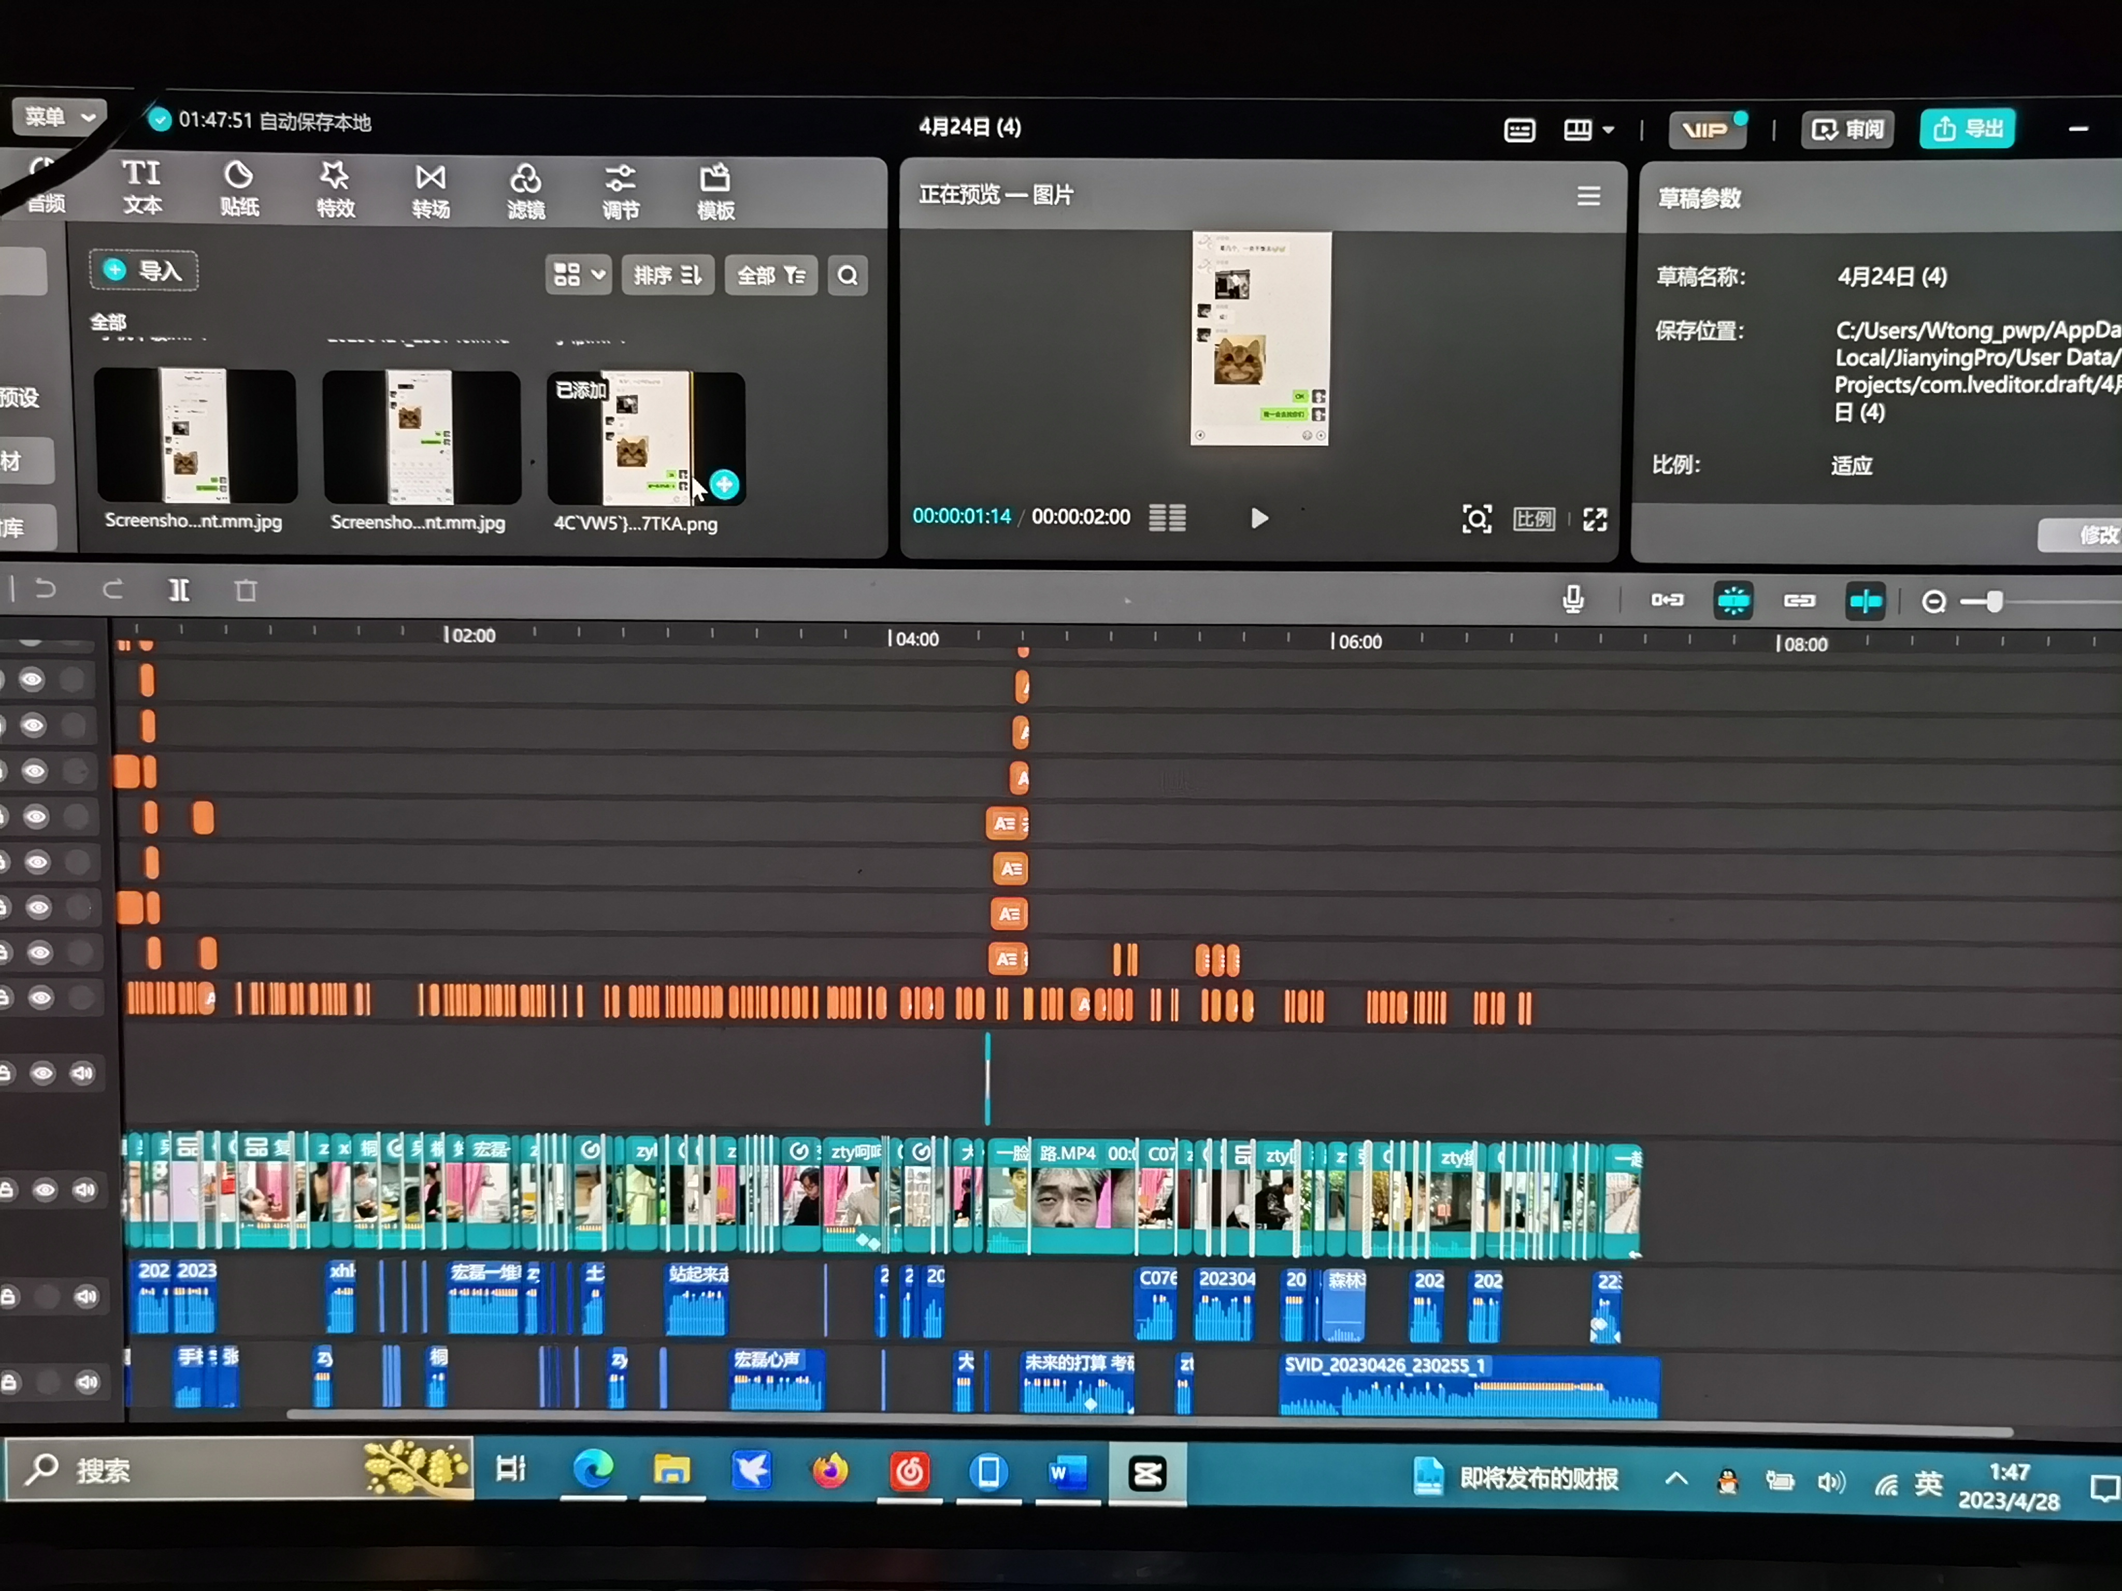This screenshot has height=1591, width=2122.
Task: Click the 导出 export button
Action: point(1967,128)
